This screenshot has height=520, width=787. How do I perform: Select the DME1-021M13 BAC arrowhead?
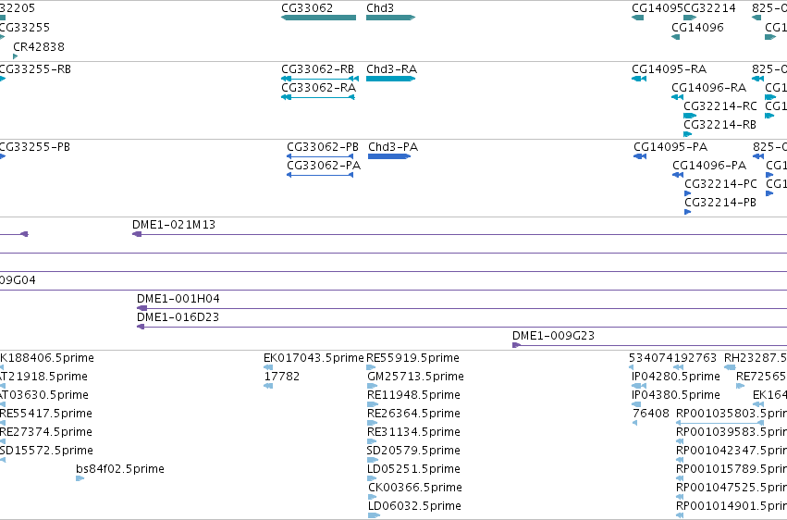coord(137,234)
